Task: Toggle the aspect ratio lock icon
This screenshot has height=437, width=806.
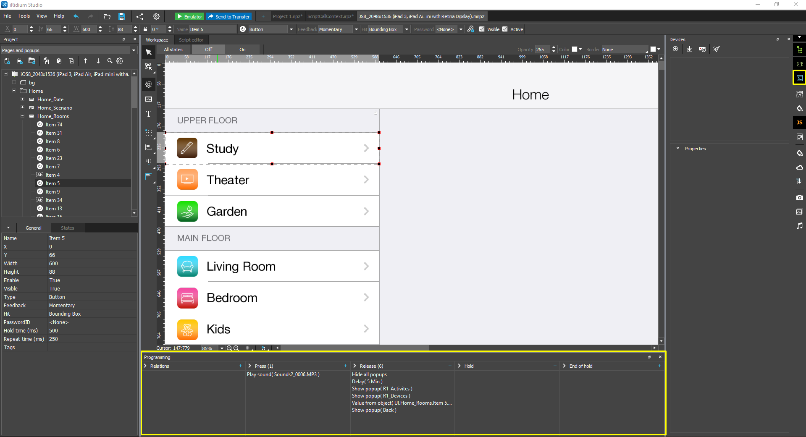Action: (x=145, y=29)
